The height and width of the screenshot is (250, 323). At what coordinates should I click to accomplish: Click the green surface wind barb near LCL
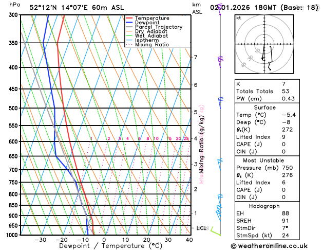(x=216, y=231)
